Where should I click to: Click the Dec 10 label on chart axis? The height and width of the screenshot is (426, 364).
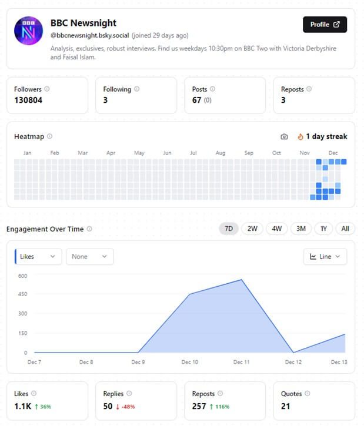point(190,362)
